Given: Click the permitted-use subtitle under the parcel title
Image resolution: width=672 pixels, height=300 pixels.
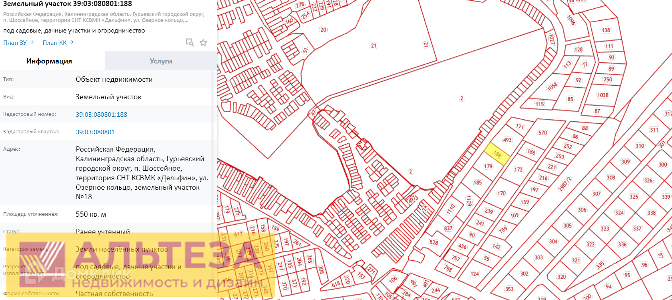Looking at the screenshot, I should (74, 31).
